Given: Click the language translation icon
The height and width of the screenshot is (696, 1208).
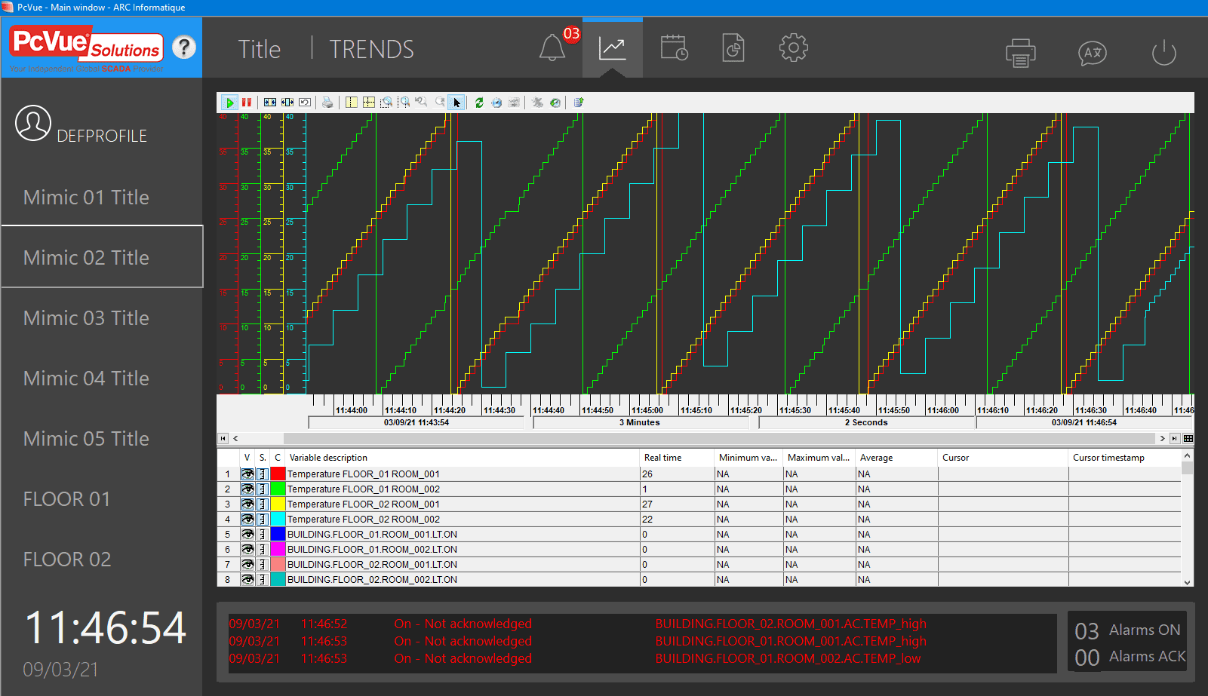Looking at the screenshot, I should [1092, 53].
